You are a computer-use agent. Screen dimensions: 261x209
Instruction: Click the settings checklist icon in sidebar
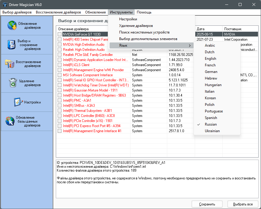(x=18, y=102)
